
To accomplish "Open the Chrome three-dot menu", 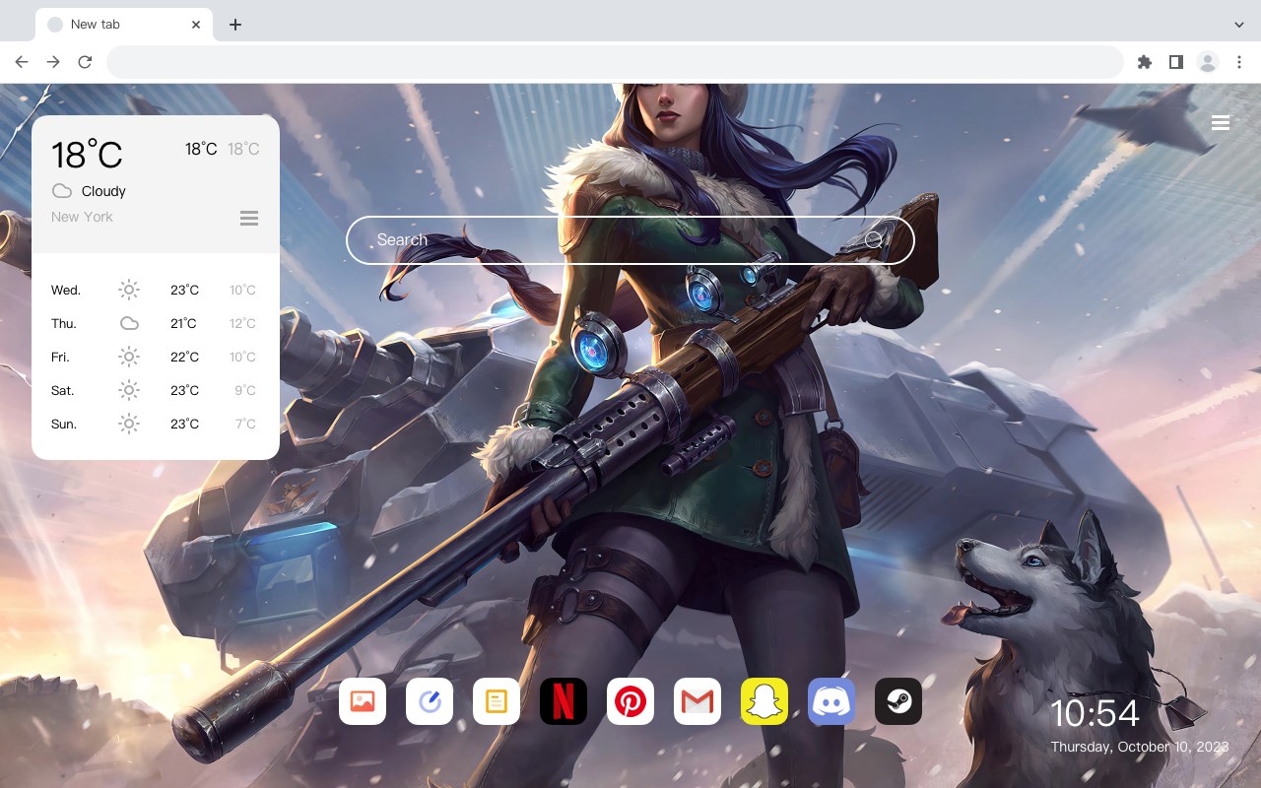I will point(1239,62).
